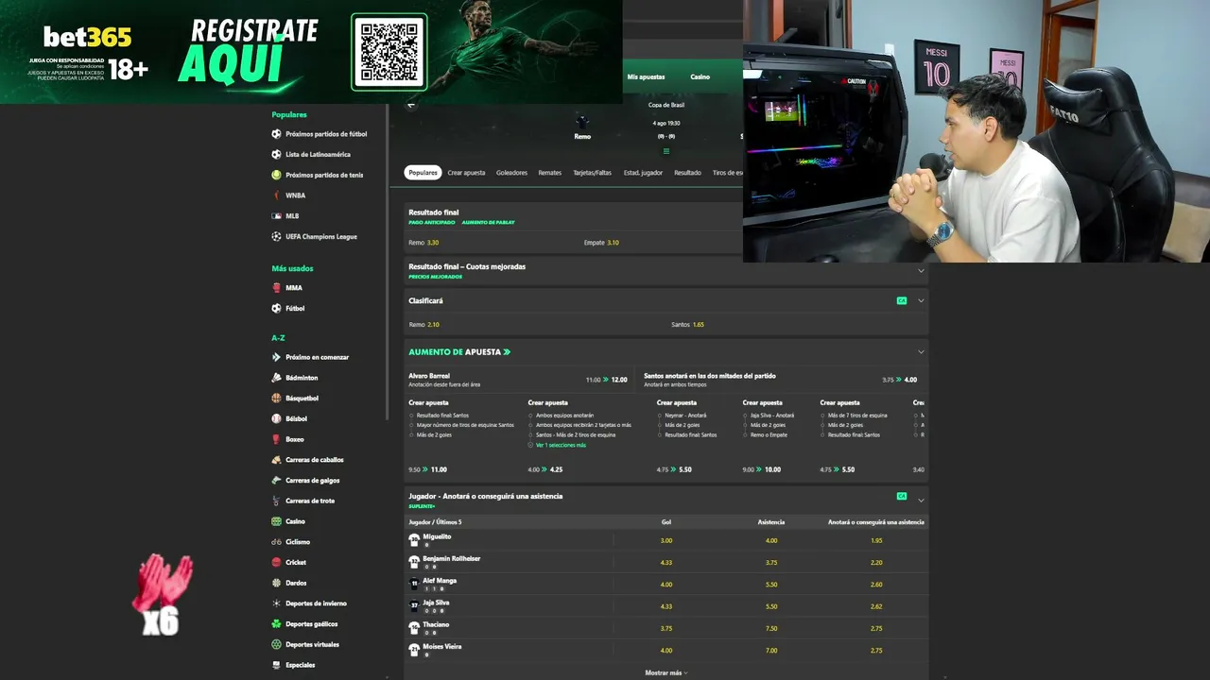Select 'Neymar - Anotará' radio option
The width and height of the screenshot is (1210, 680).
pyautogui.click(x=660, y=416)
